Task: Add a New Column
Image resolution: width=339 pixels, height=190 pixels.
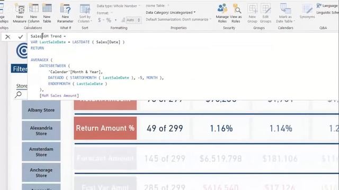Action: 33,13
